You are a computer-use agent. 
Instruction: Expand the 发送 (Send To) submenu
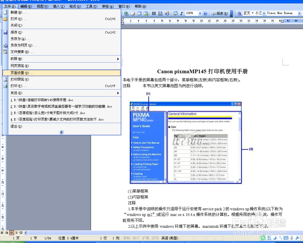[x=62, y=93]
